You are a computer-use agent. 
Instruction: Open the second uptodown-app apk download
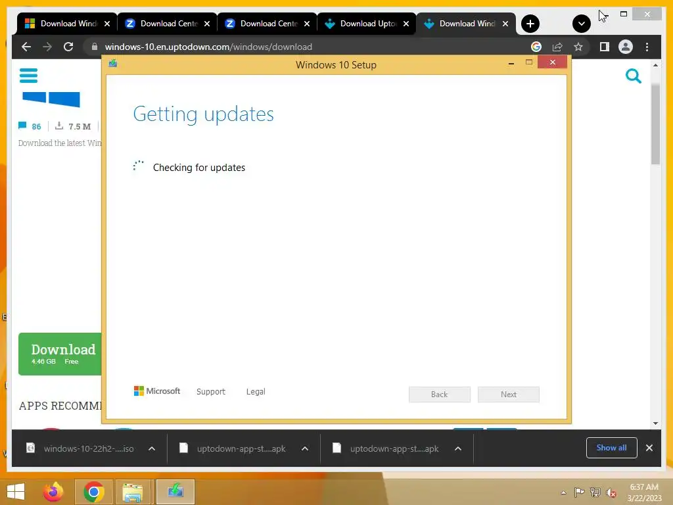pyautogui.click(x=386, y=448)
